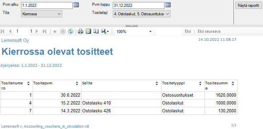Screen dimensions: 263x129
Task: Click the 1/1 page indicator in footer
Action: point(234,125)
